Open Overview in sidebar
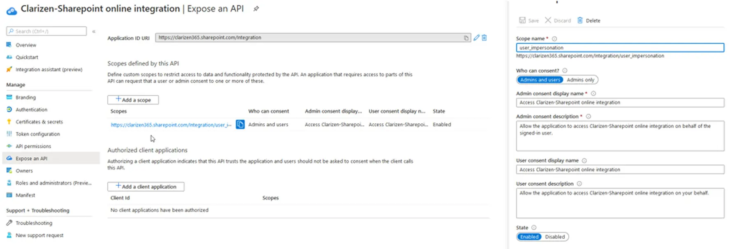 26,45
